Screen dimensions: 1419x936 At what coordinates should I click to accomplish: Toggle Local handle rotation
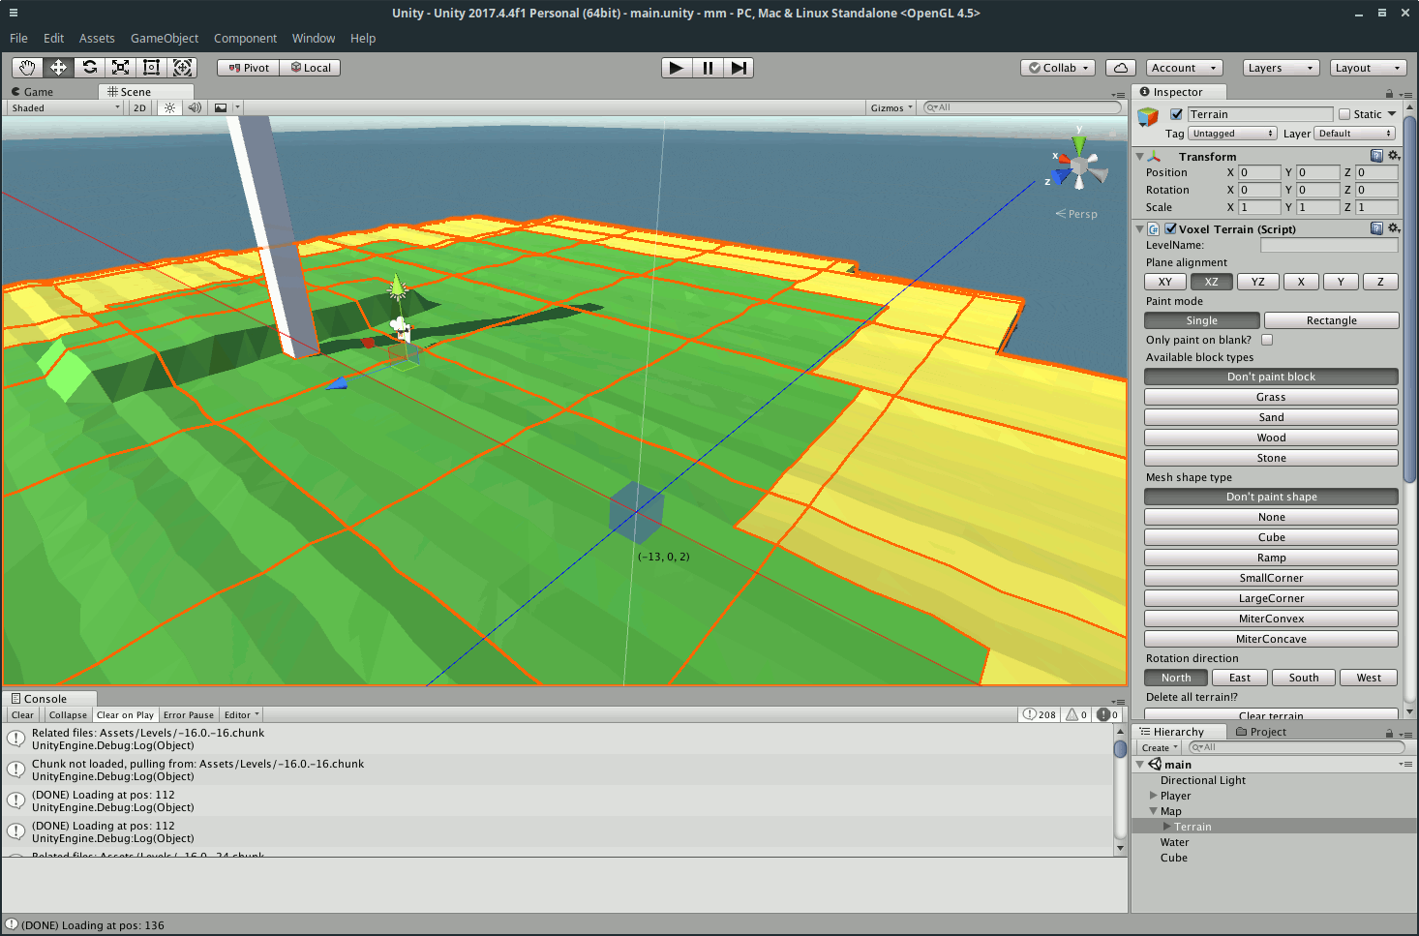[311, 68]
